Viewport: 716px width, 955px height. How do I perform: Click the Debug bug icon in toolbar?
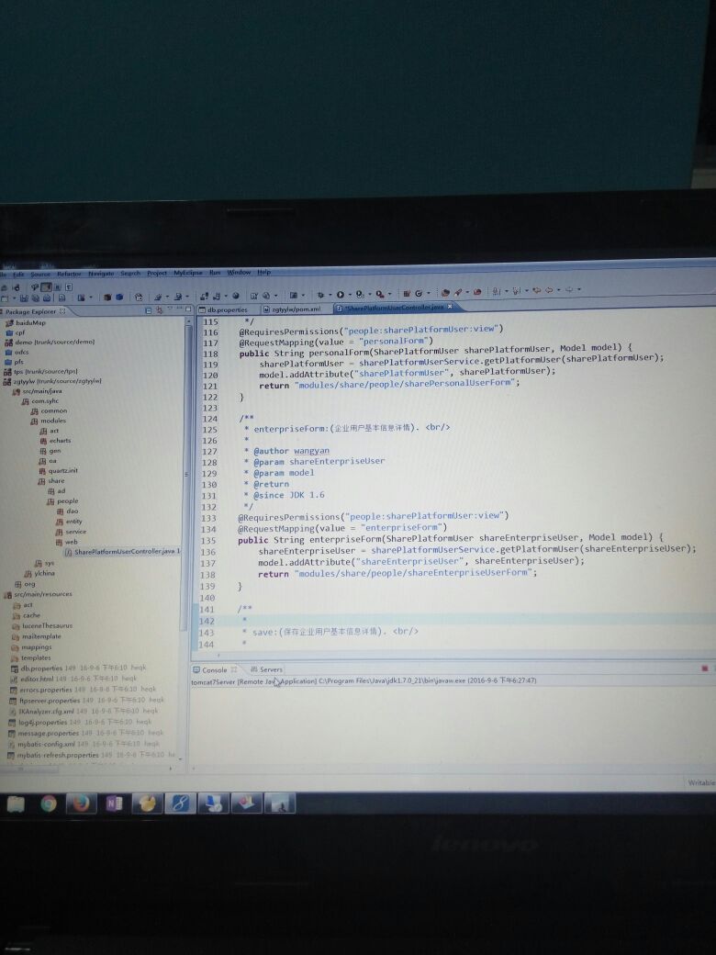click(x=321, y=295)
